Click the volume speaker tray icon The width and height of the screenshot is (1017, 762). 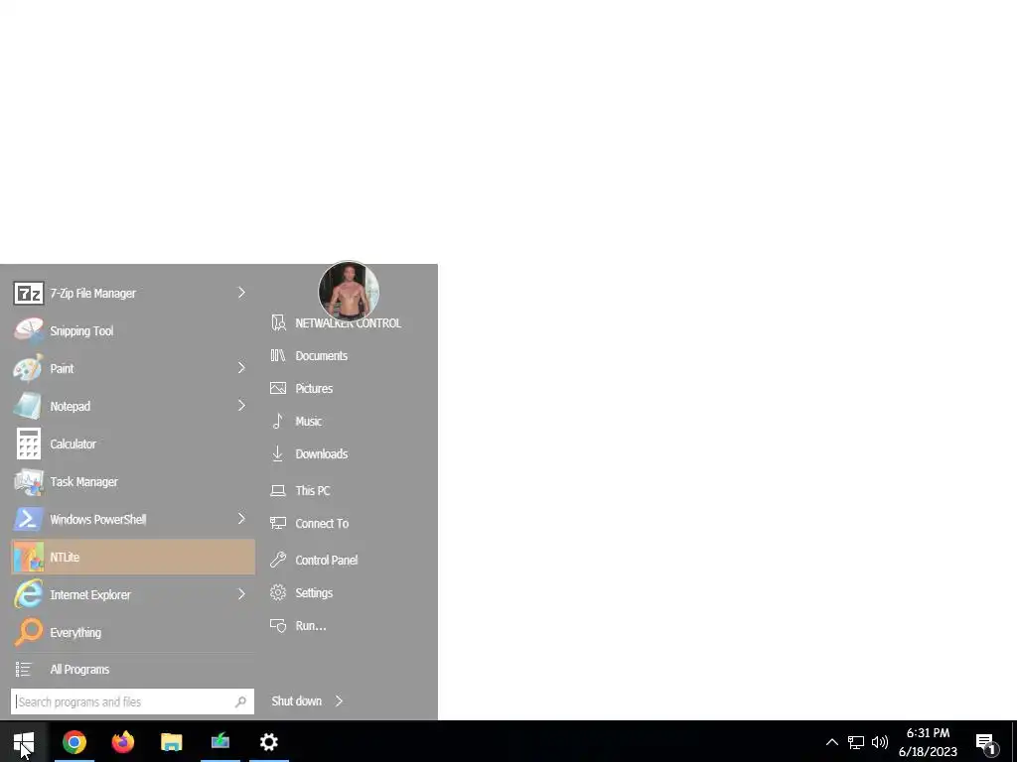point(880,742)
